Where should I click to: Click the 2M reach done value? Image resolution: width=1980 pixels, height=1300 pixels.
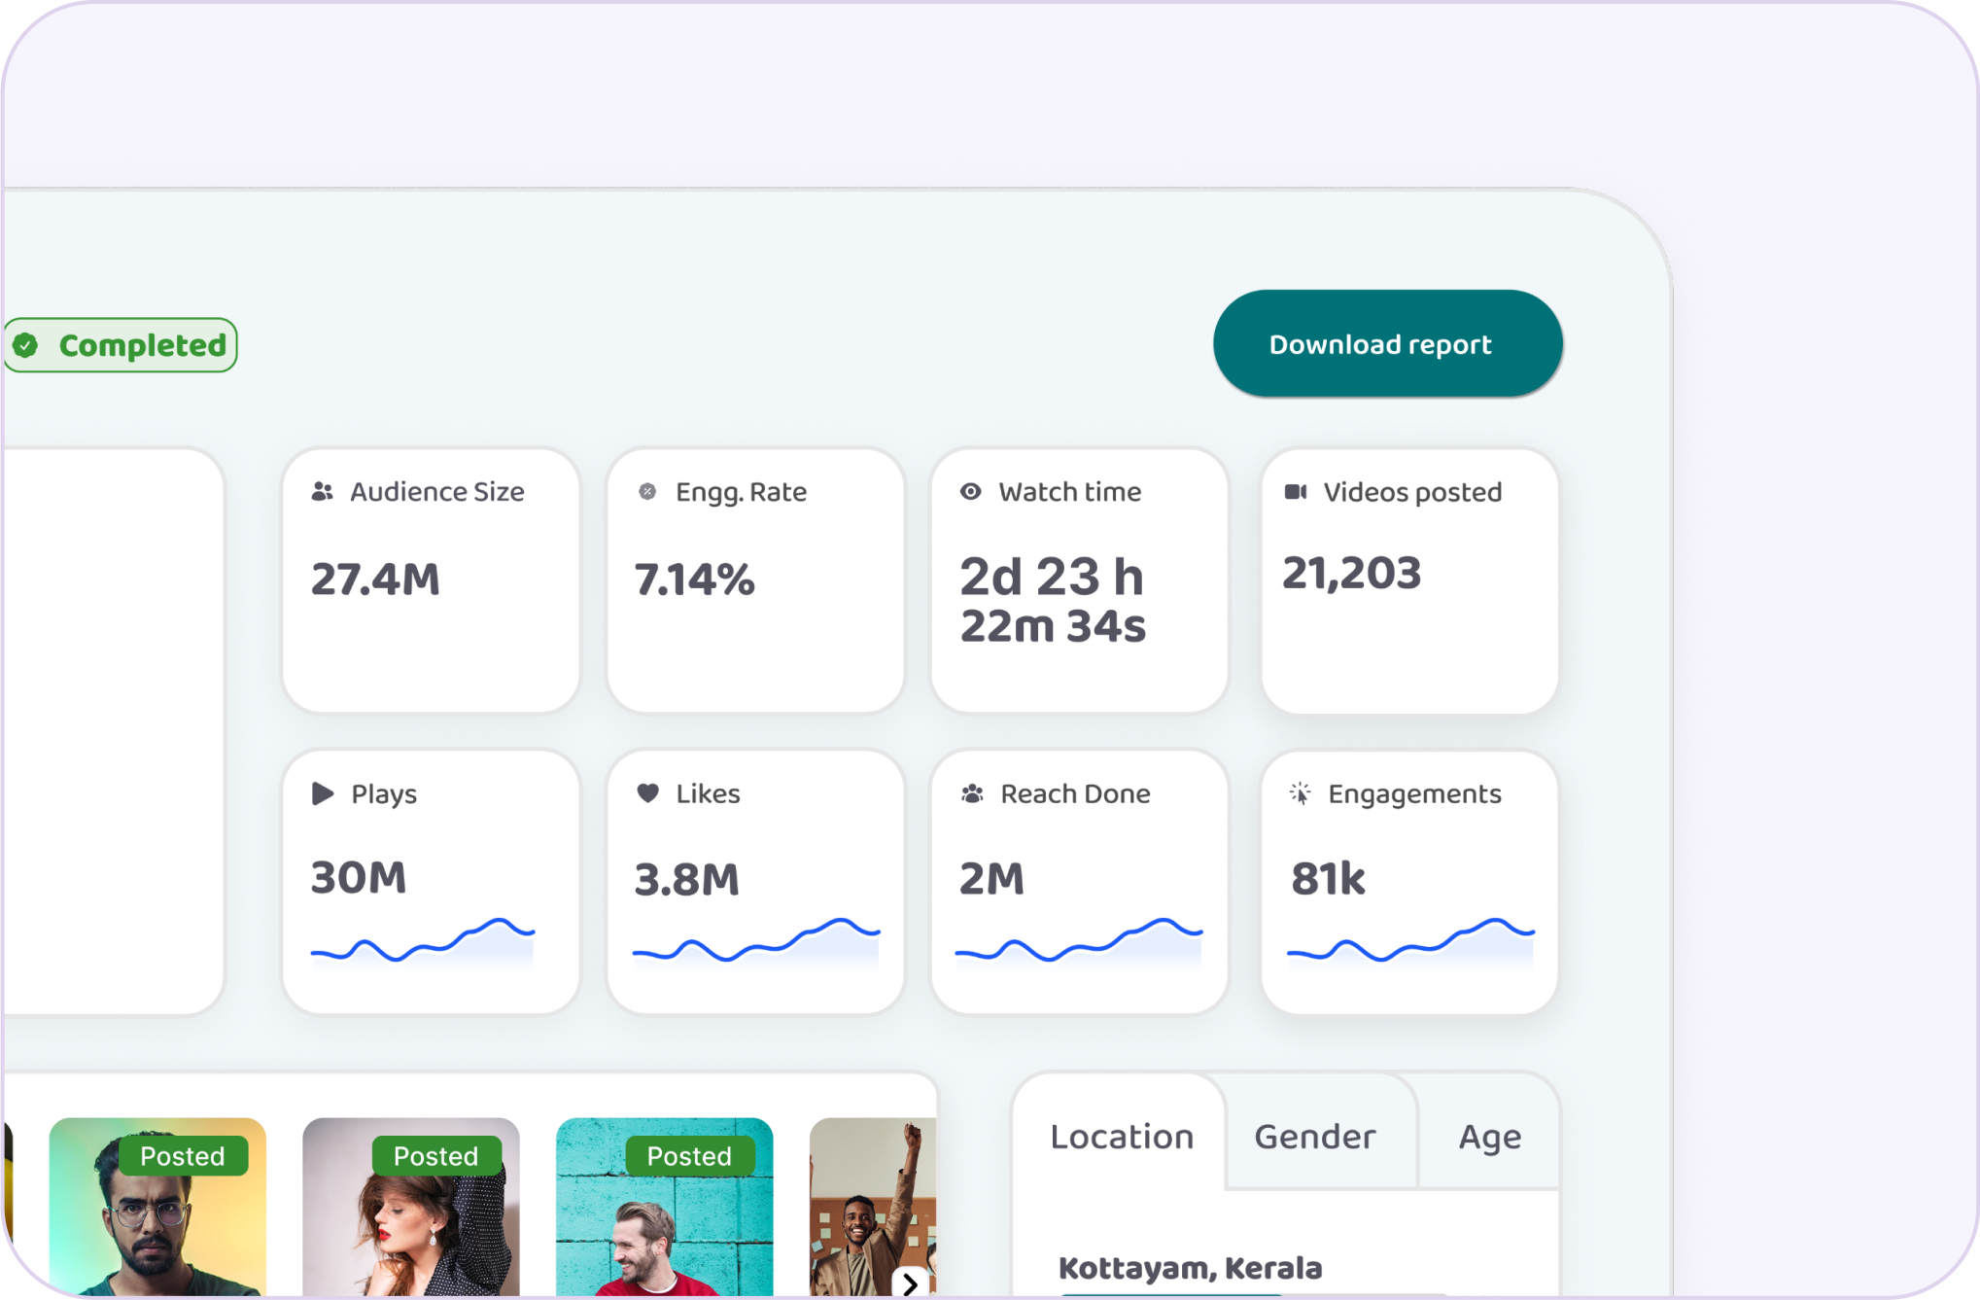click(x=991, y=879)
